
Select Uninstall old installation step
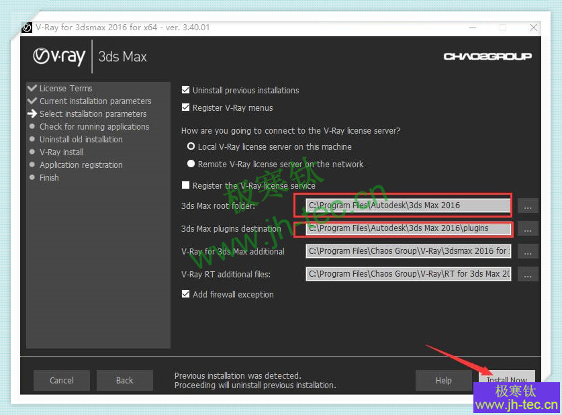pos(81,140)
